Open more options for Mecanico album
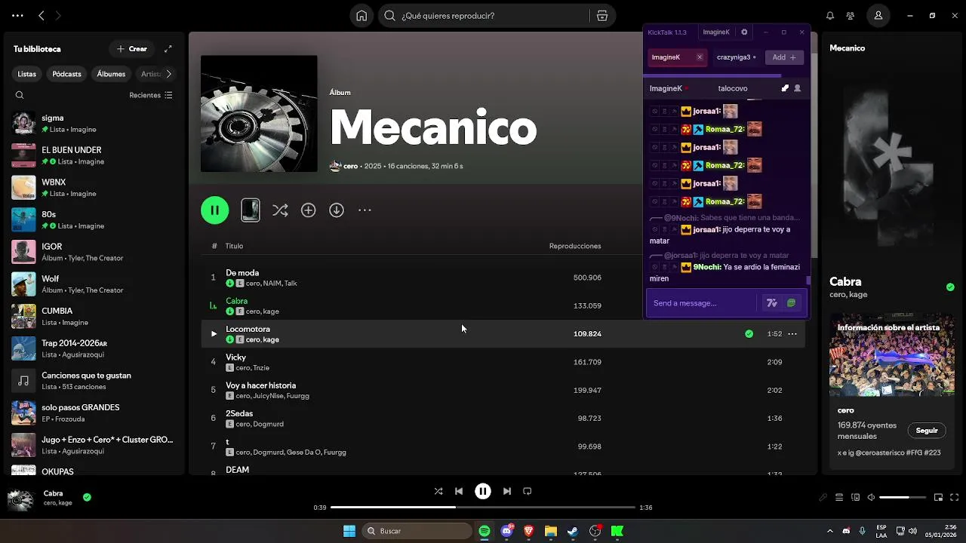This screenshot has width=966, height=543. coord(365,210)
